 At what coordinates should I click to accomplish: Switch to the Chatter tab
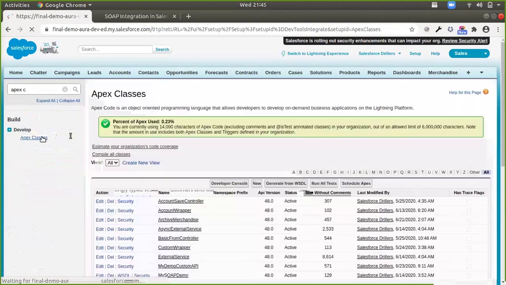pyautogui.click(x=38, y=72)
